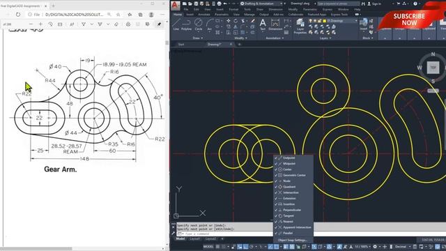The width and height of the screenshot is (446, 251).
Task: Expand the Draw panel
Action: click(198, 38)
